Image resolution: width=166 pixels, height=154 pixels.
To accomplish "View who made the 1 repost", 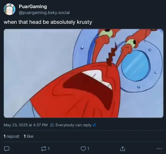I will pos(12,136).
